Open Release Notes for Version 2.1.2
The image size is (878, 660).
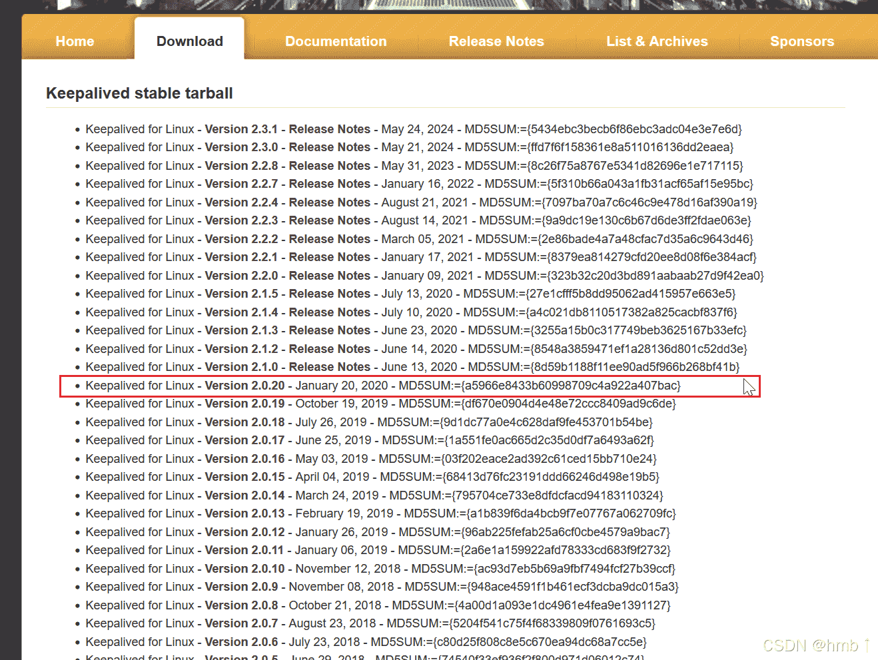330,349
